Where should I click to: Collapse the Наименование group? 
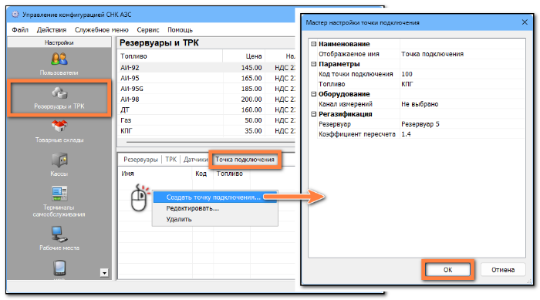[313, 44]
